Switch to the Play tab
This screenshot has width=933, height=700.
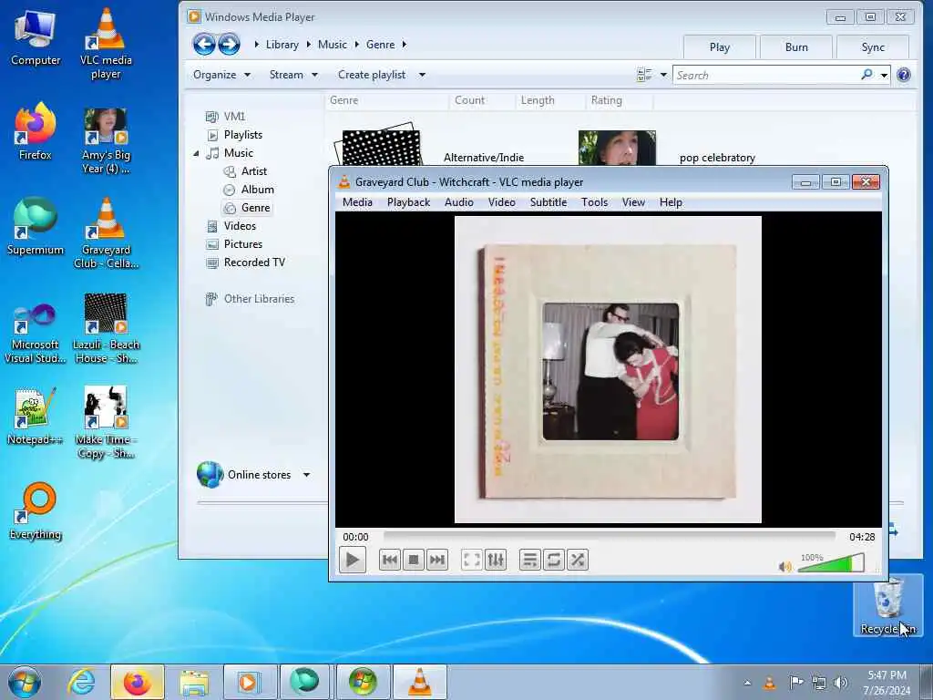point(720,47)
